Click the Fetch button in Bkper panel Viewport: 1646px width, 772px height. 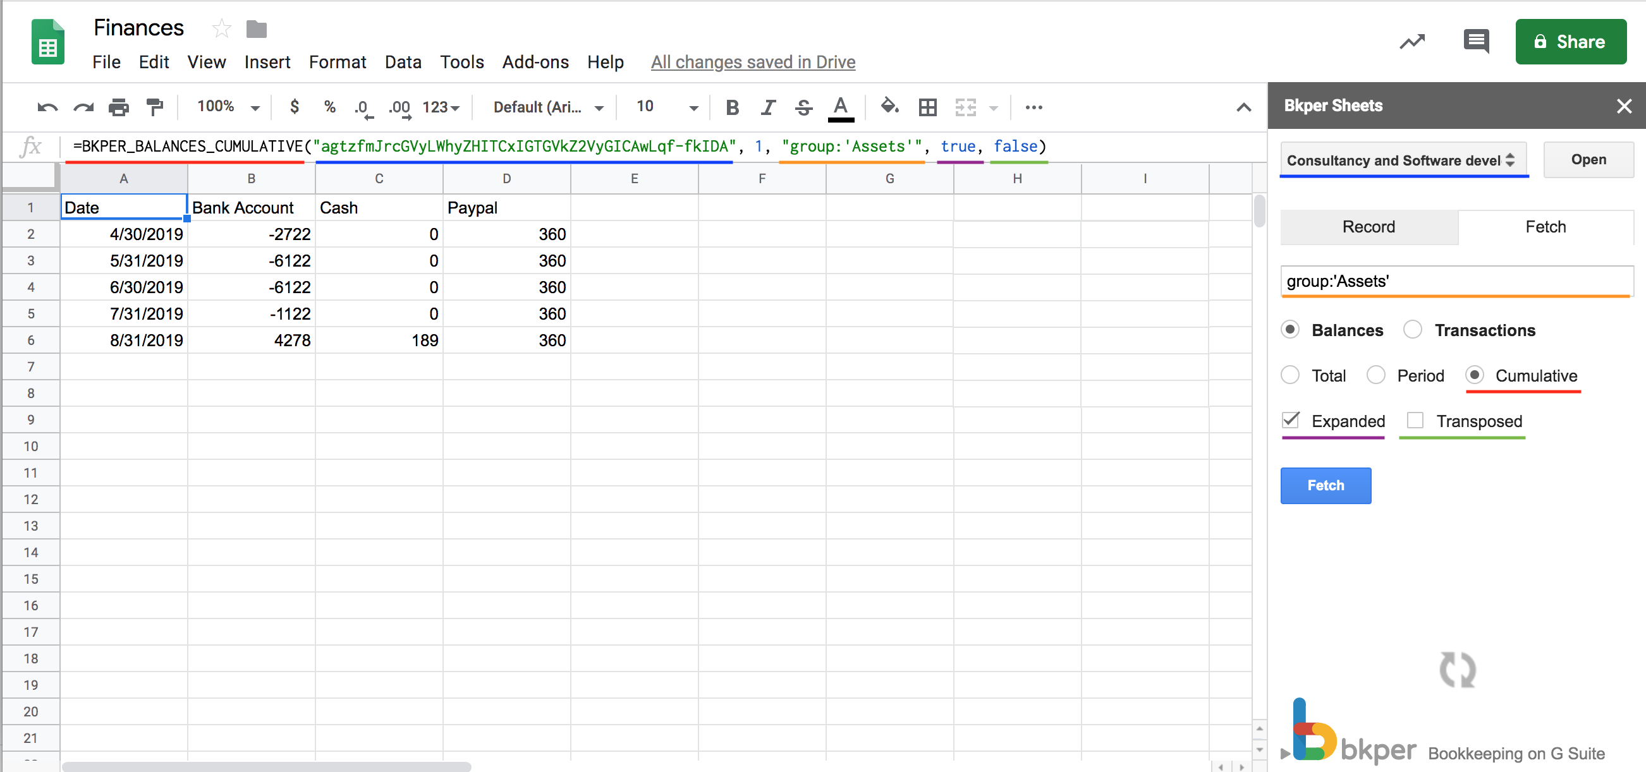coord(1326,485)
